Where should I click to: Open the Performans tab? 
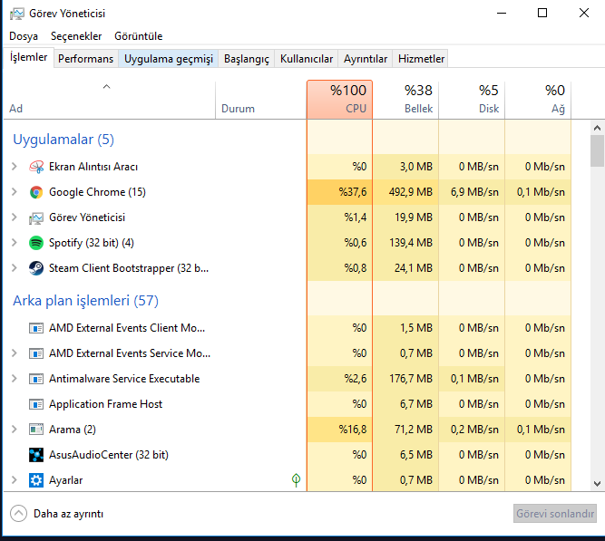[85, 59]
